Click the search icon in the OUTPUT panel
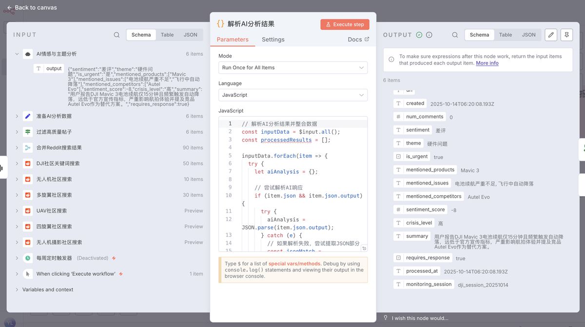This screenshot has height=327, width=585. [454, 35]
